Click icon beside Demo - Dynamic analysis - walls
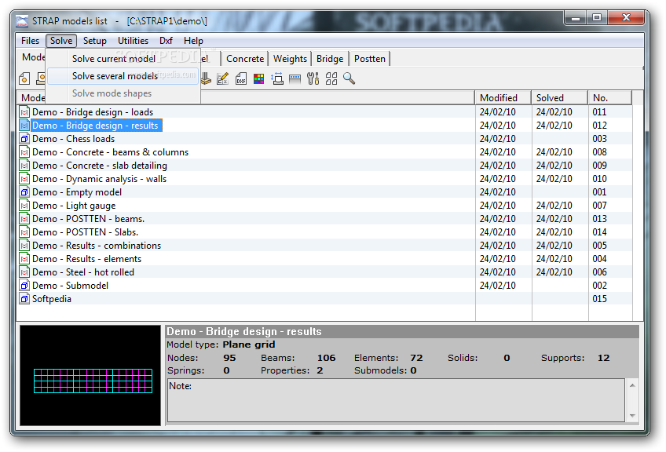 click(x=24, y=179)
